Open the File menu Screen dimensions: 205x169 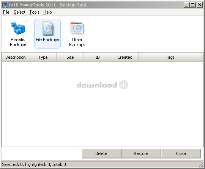pyautogui.click(x=6, y=12)
